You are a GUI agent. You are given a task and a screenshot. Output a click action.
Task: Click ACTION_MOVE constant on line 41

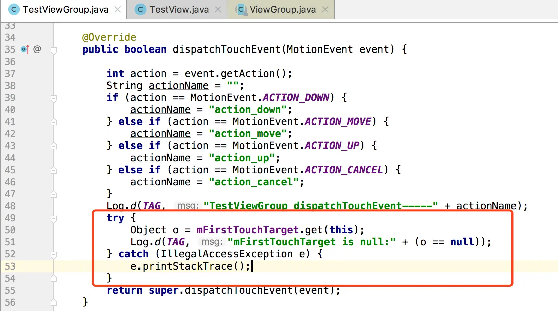point(338,122)
